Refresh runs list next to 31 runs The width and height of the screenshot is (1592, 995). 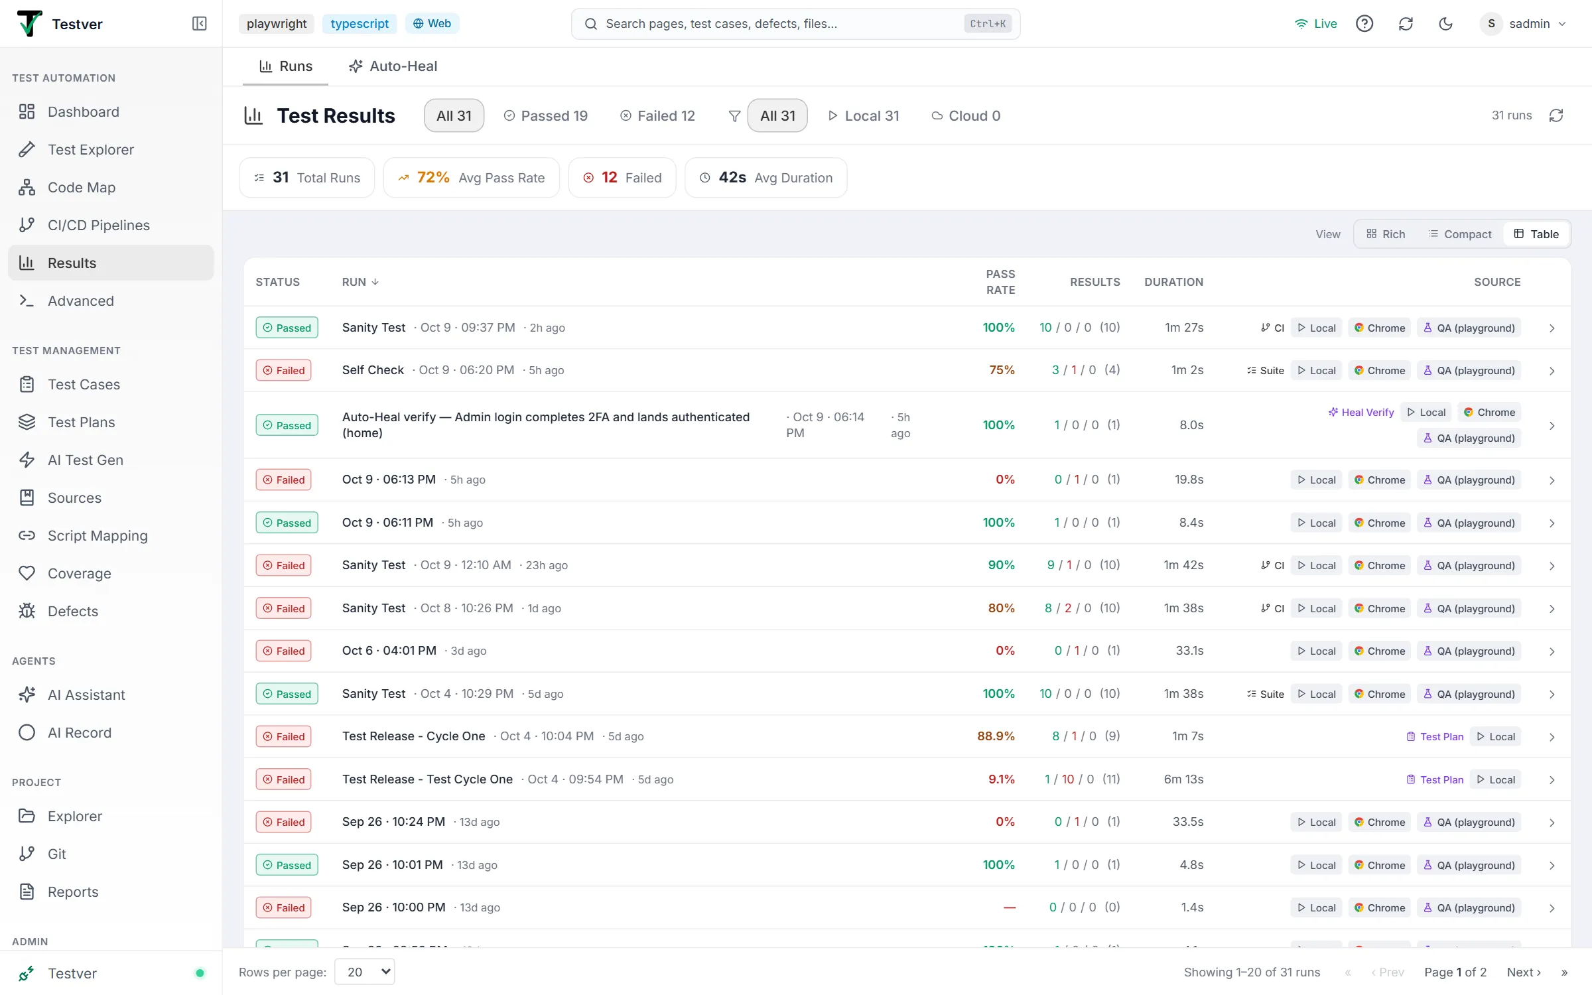coord(1556,115)
